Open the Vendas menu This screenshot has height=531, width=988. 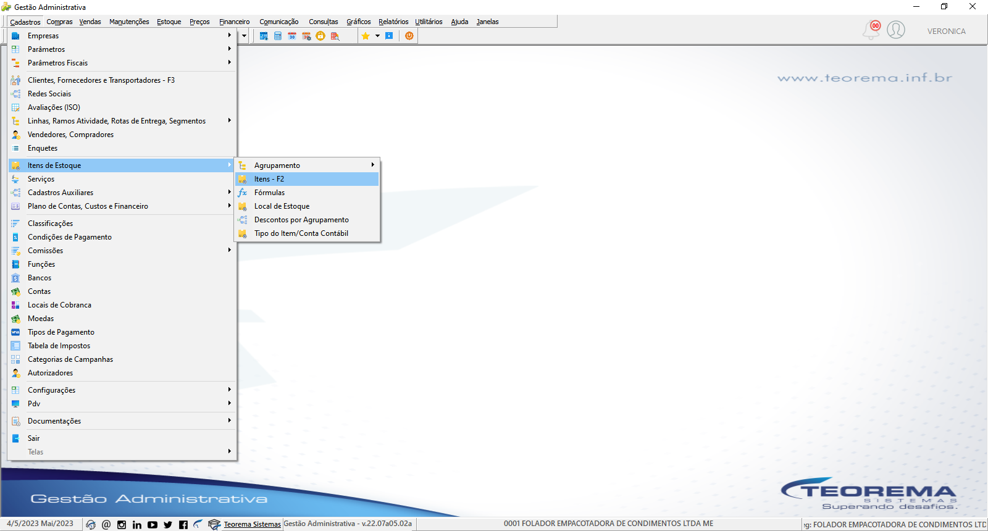[90, 22]
